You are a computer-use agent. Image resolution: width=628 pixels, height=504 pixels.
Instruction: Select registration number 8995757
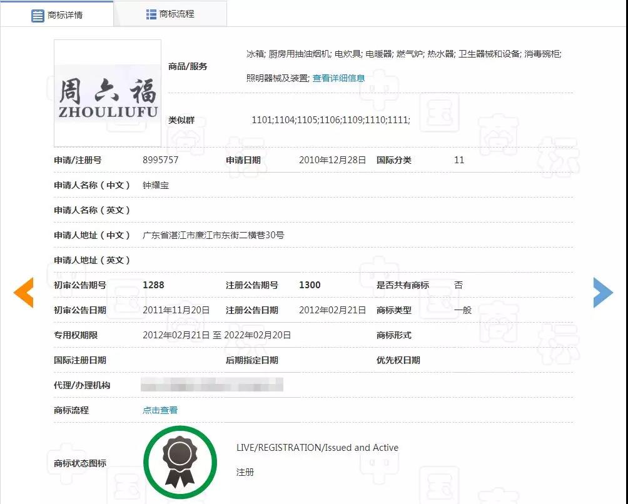pyautogui.click(x=160, y=160)
